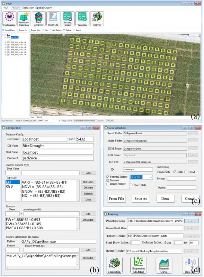Viewport: 204px width, 277px height.
Task: Switch to the Extraction tab
Action: (x=28, y=8)
